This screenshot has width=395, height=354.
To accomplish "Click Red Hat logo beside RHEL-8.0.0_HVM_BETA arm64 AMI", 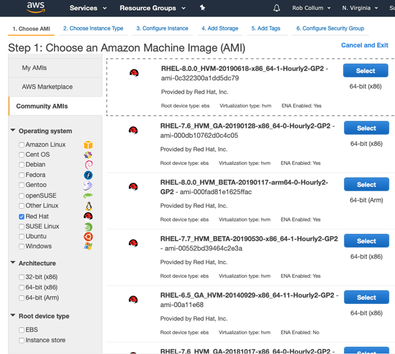I will 133,187.
